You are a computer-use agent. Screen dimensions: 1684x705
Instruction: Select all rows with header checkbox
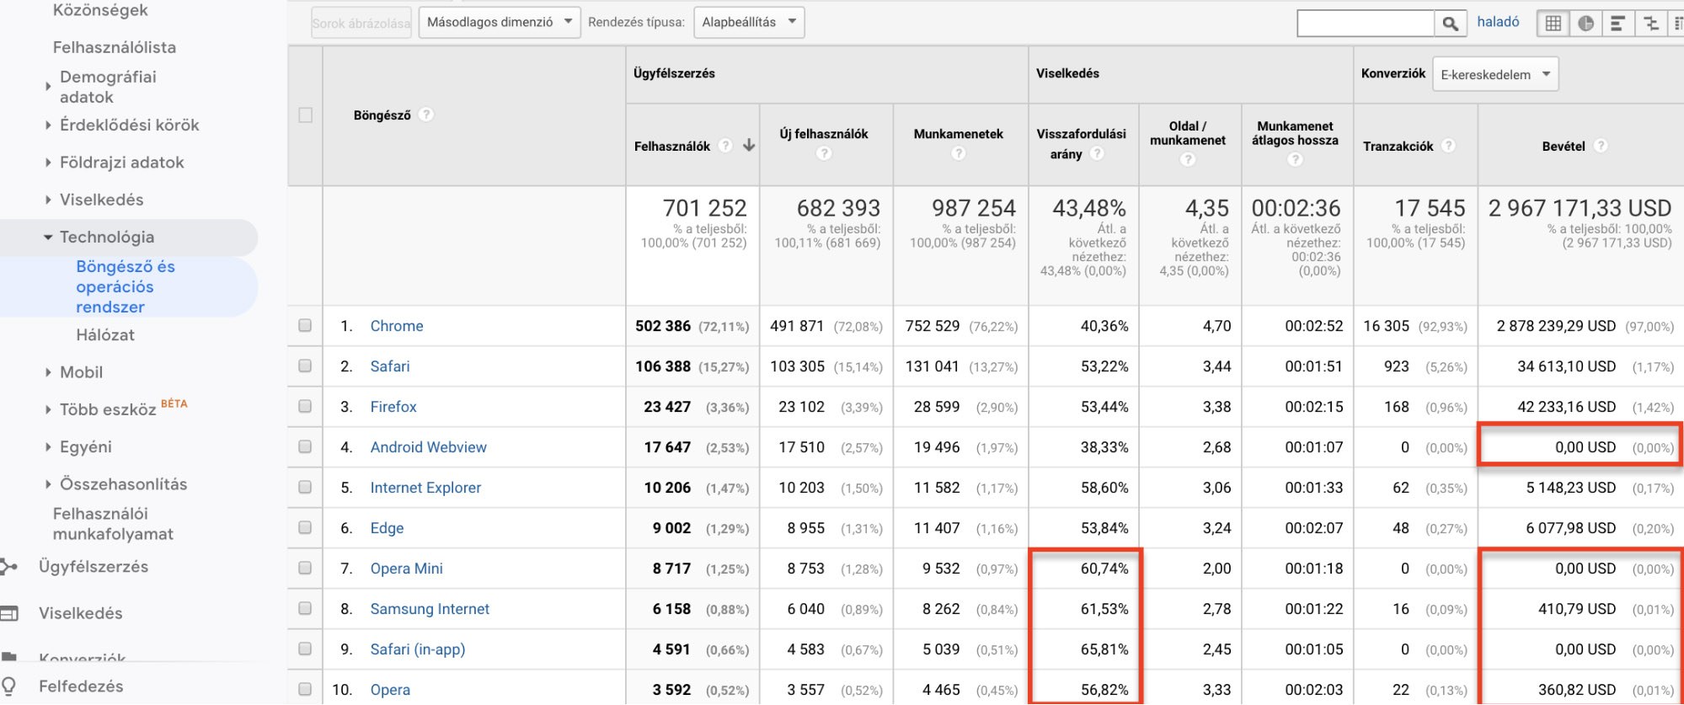click(x=305, y=115)
